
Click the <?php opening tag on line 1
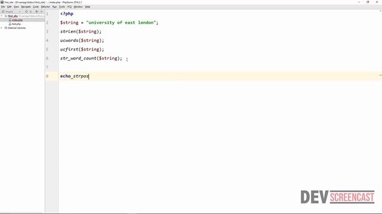pyautogui.click(x=67, y=14)
